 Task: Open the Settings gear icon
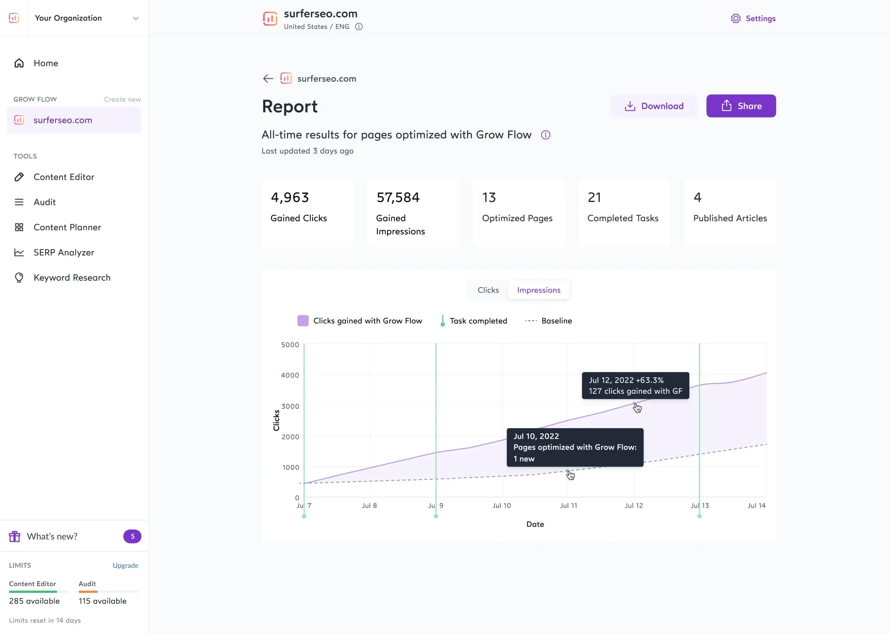click(735, 18)
